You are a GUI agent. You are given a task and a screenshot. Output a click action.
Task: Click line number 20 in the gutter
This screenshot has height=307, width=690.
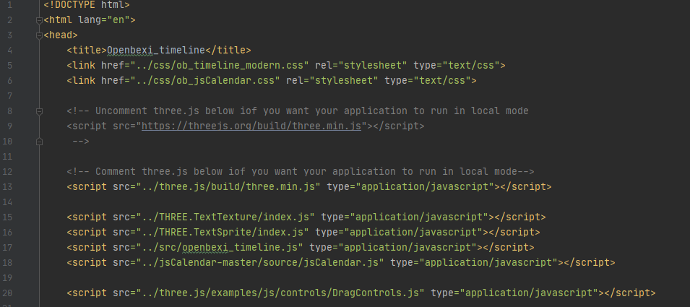click(x=7, y=293)
